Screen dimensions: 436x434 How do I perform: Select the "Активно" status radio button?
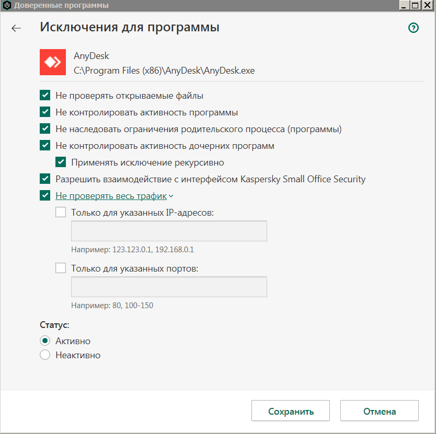pos(45,341)
